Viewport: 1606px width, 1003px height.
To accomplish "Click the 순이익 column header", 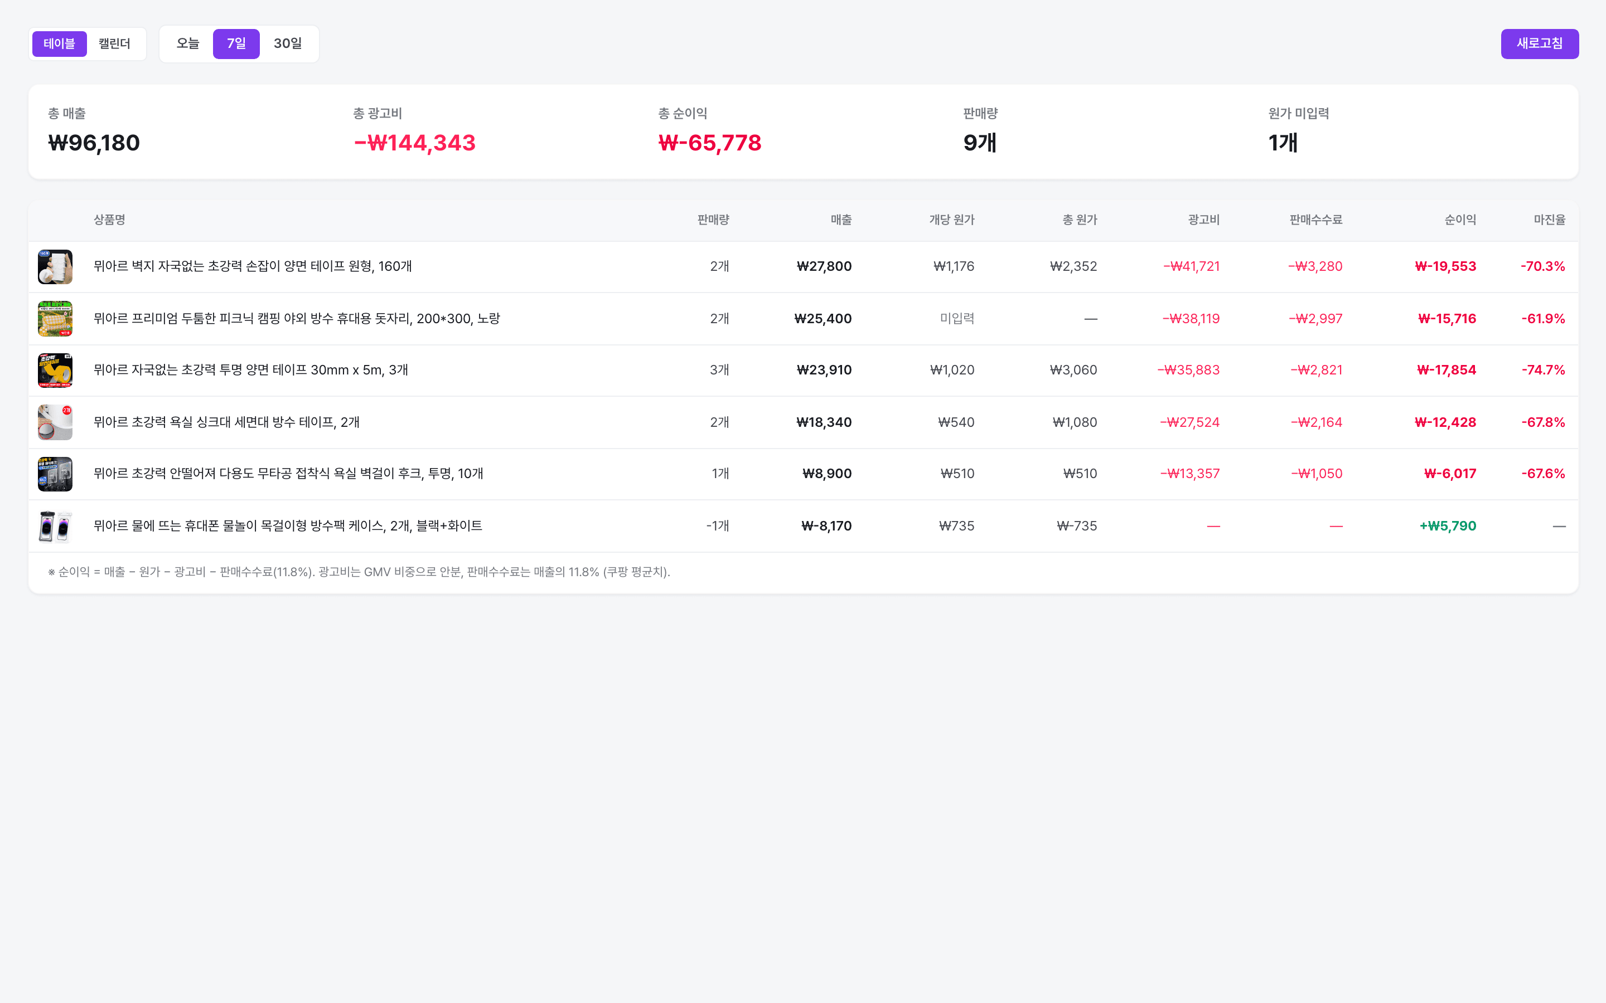I will click(x=1460, y=220).
